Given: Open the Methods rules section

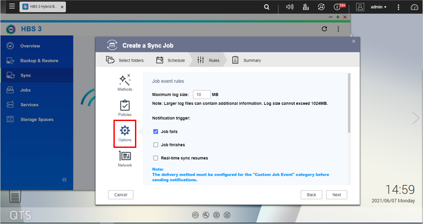Looking at the screenshot, I should [124, 83].
